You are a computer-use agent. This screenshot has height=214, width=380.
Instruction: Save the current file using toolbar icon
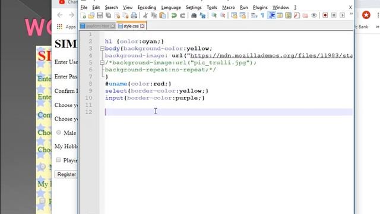(100, 16)
